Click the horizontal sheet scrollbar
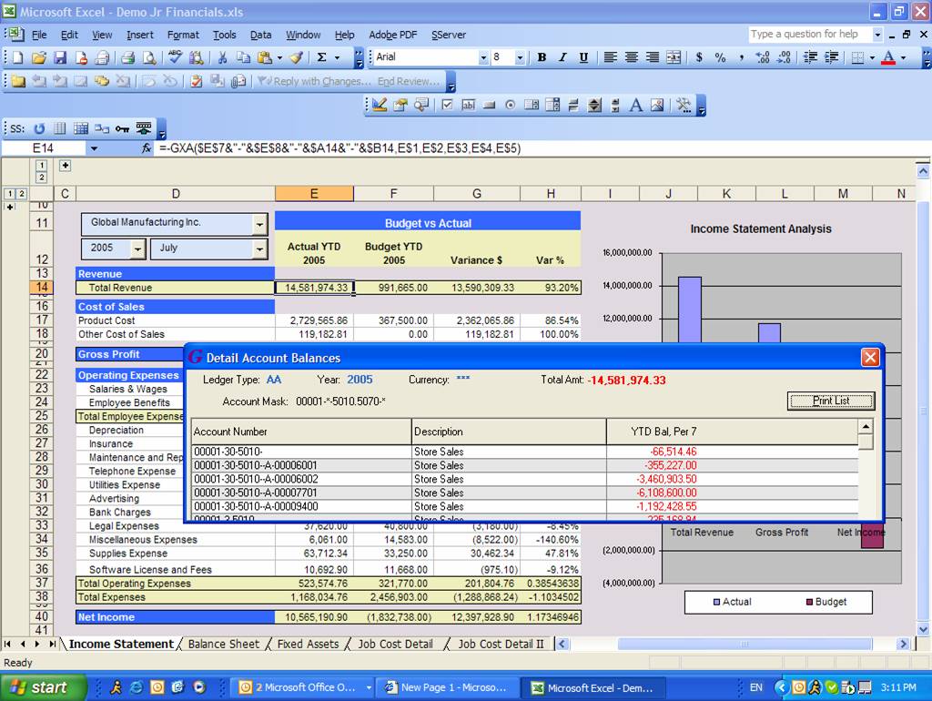The height and width of the screenshot is (701, 932). tap(743, 644)
